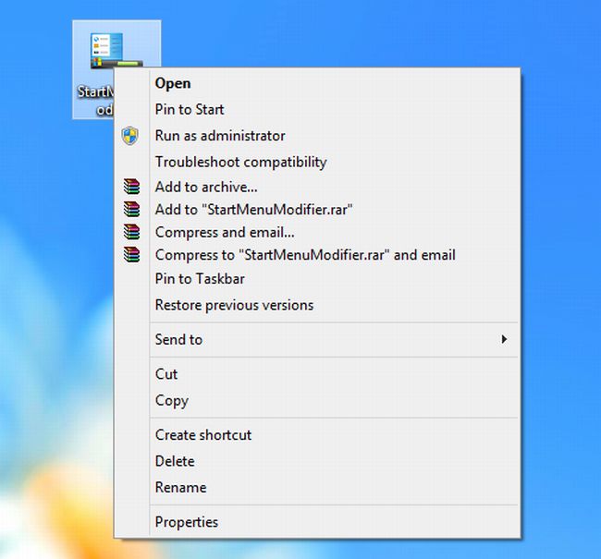Select Create shortcut
The height and width of the screenshot is (559, 601).
pyautogui.click(x=317, y=435)
